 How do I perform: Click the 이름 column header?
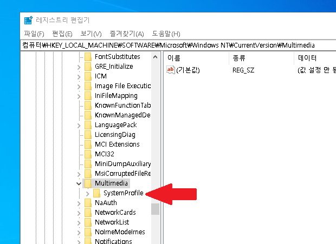[x=197, y=58]
